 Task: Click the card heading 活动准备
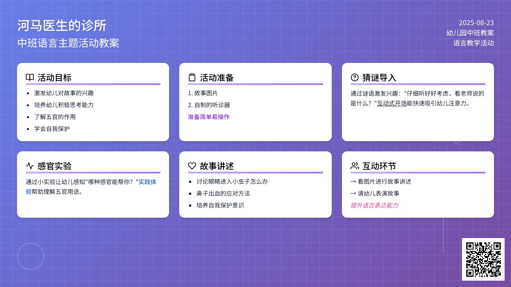[217, 77]
